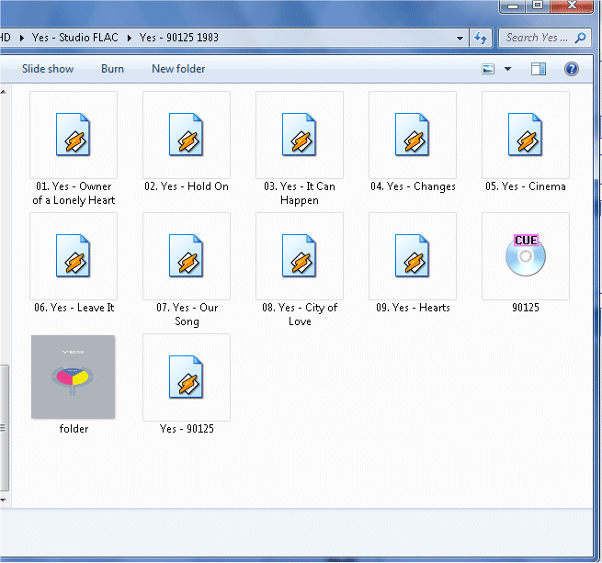The image size is (602, 563).
Task: Click Yes - Studio FLAC breadcrumb
Action: [x=74, y=38]
